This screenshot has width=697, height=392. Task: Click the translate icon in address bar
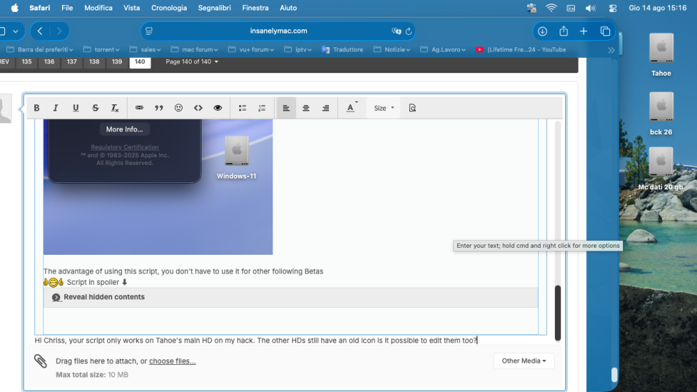point(396,31)
